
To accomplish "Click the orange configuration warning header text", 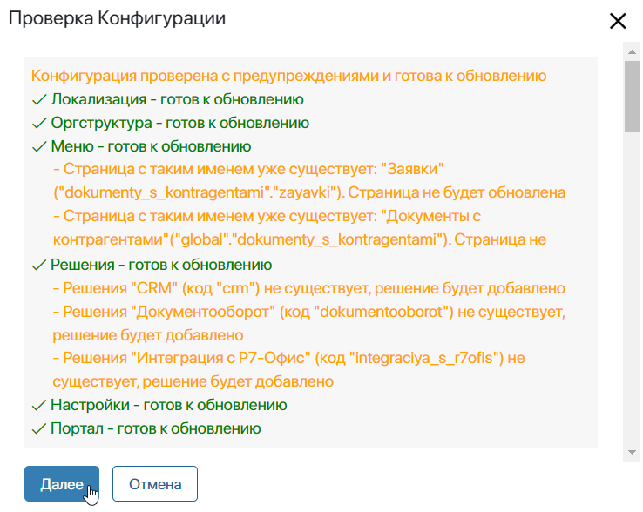I will tap(288, 76).
